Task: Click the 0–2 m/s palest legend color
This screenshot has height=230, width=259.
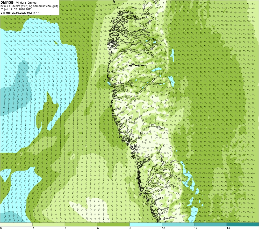Action: click(16, 224)
